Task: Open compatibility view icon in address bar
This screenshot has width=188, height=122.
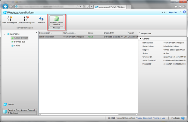Action: point(84,6)
